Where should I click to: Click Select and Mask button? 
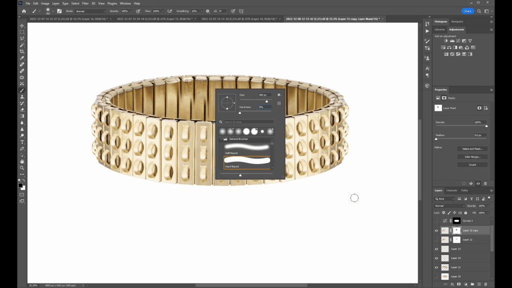pos(472,149)
